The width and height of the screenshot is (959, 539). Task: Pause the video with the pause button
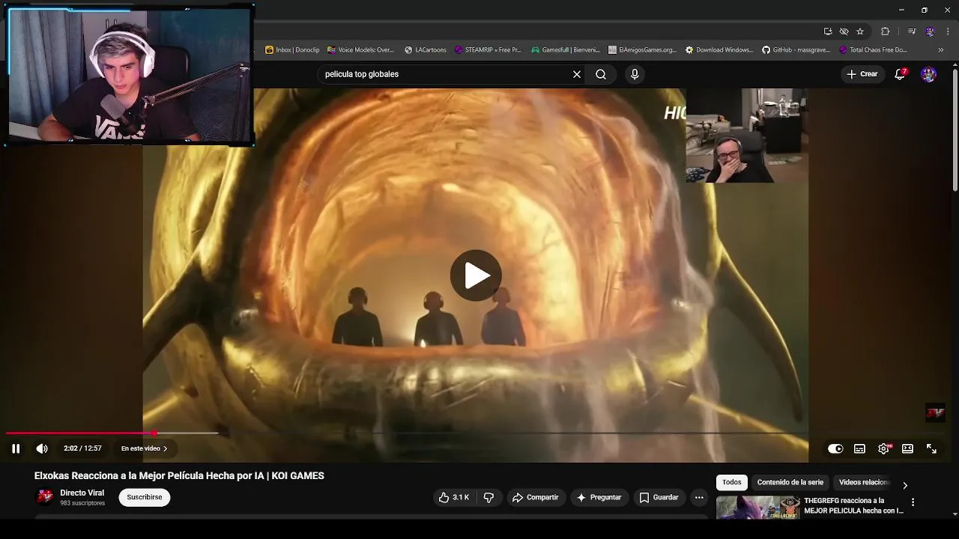coord(16,448)
